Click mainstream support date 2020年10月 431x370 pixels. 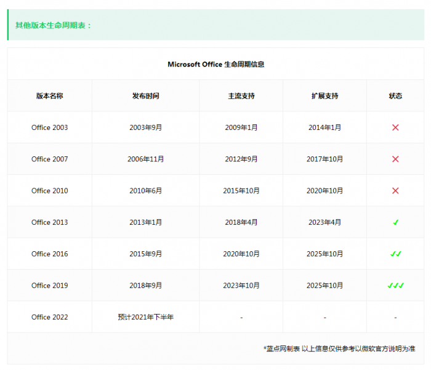241,254
